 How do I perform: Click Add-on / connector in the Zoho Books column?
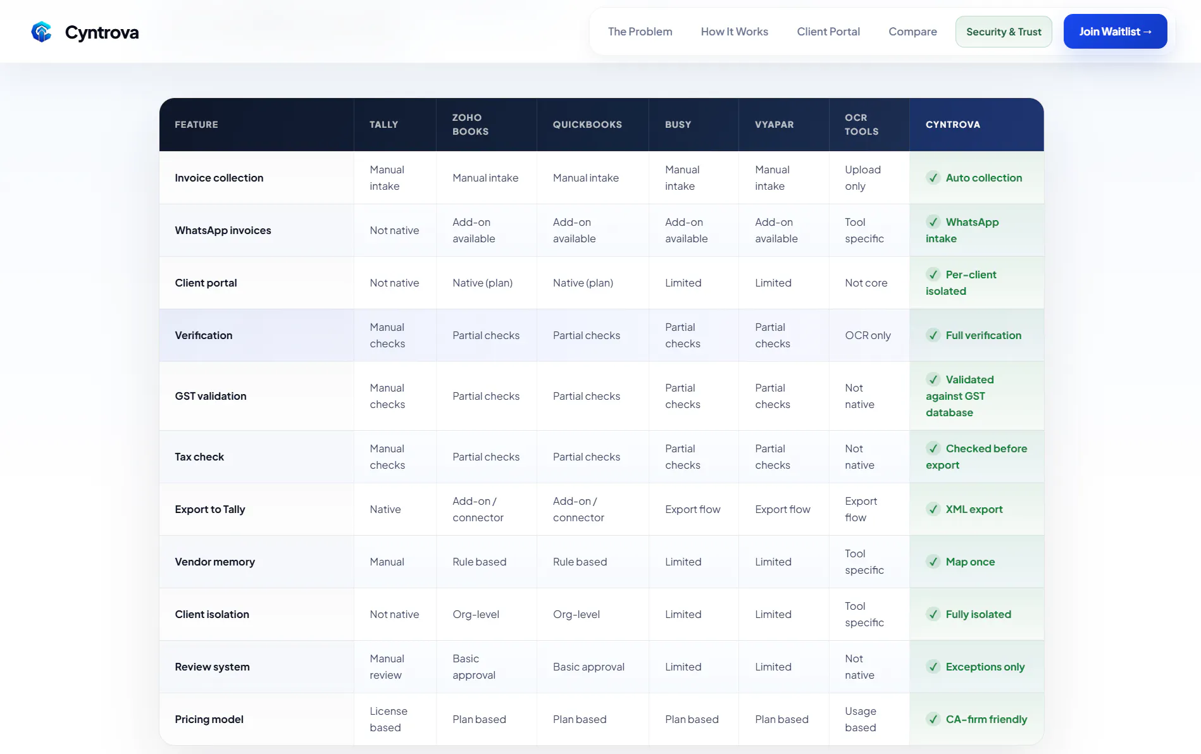pos(478,509)
